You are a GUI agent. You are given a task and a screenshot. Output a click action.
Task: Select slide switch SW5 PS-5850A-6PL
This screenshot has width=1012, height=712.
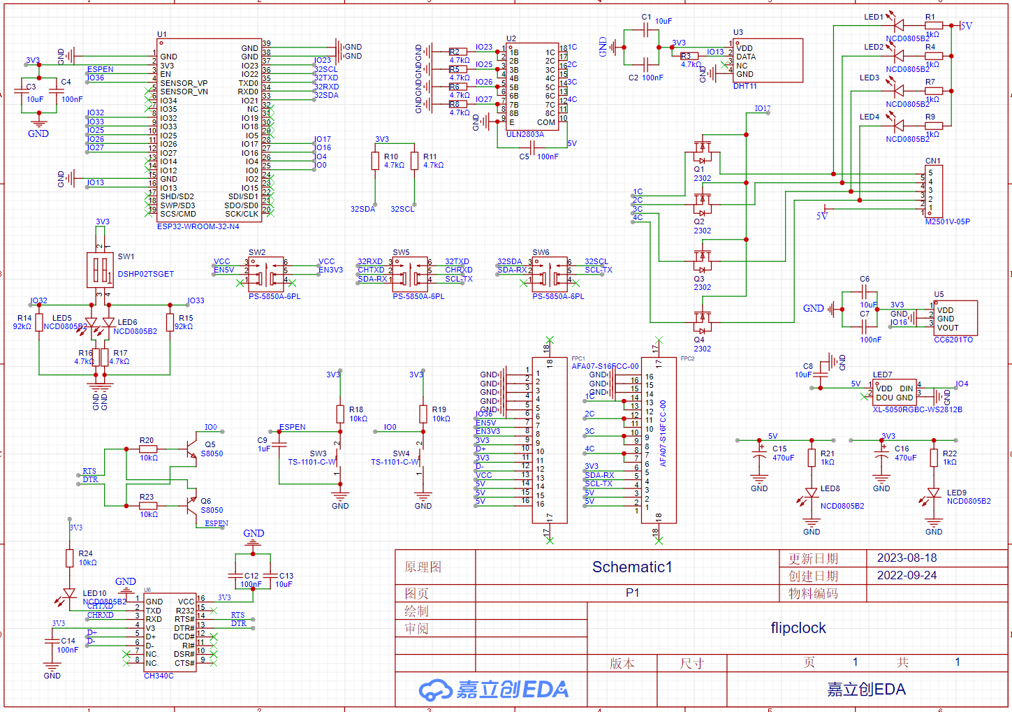[410, 273]
